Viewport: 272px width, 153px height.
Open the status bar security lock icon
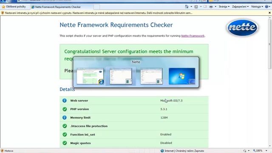click(245, 151)
